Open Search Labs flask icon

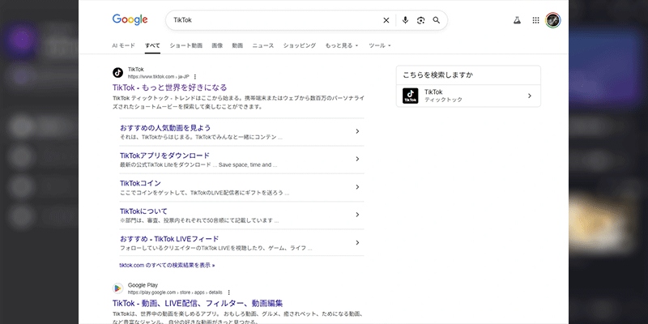coord(517,20)
